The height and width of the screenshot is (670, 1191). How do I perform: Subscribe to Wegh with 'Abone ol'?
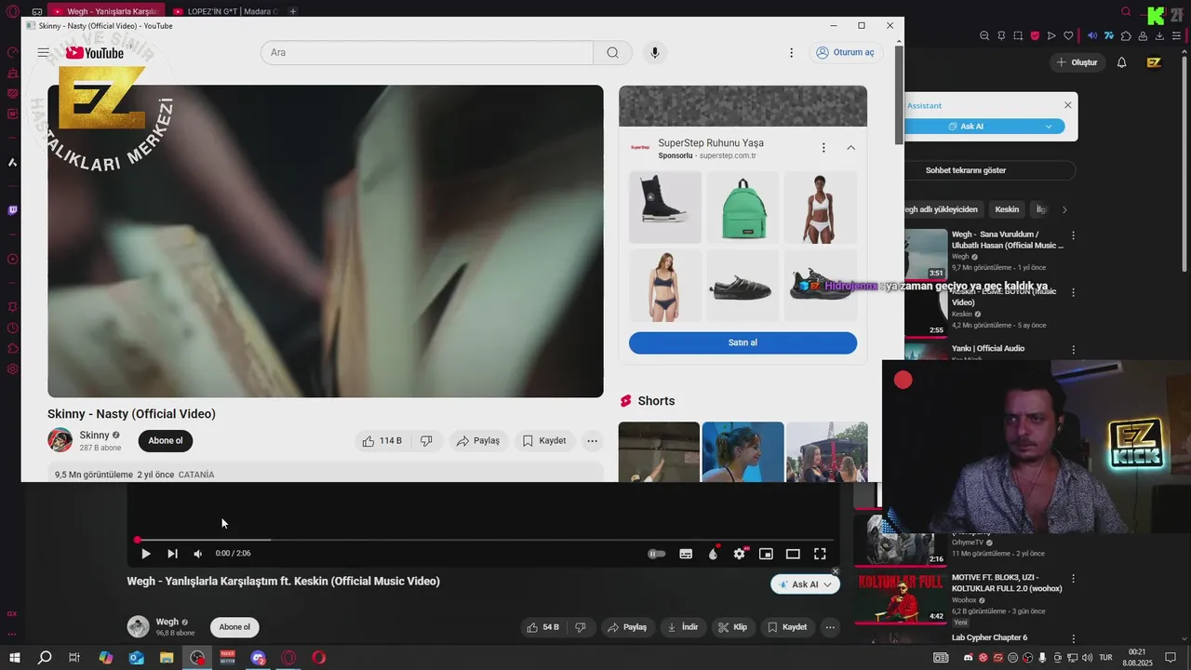pyautogui.click(x=234, y=627)
